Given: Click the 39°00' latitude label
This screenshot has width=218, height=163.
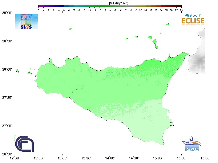Looking at the screenshot, I should (x=7, y=13).
